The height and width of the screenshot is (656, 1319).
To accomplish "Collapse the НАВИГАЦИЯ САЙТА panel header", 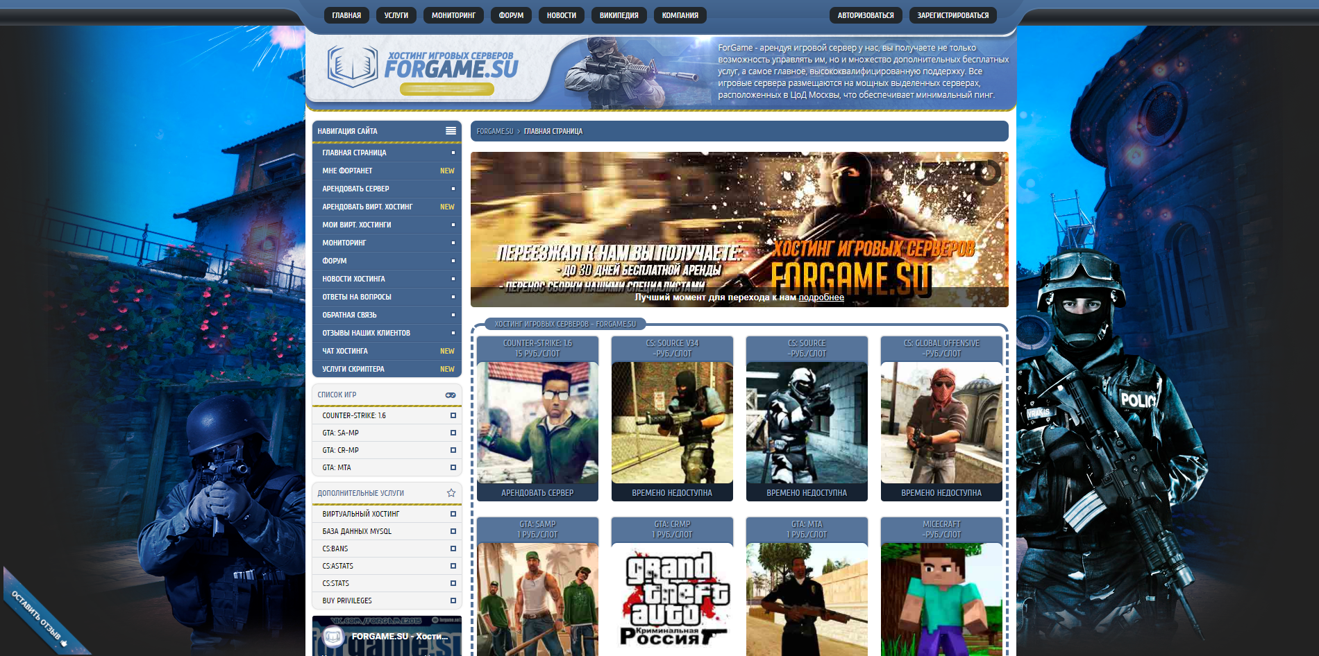I will [375, 131].
